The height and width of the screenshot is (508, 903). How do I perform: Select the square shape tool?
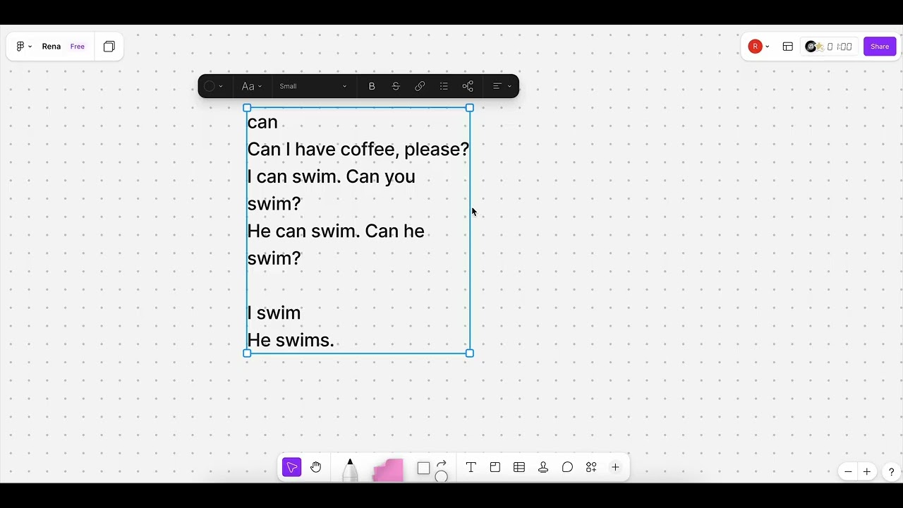423,468
